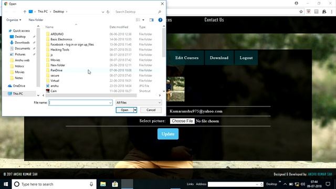The image size is (336, 189).
Task: Click the file list vertical scrollbar
Action: 164,43
